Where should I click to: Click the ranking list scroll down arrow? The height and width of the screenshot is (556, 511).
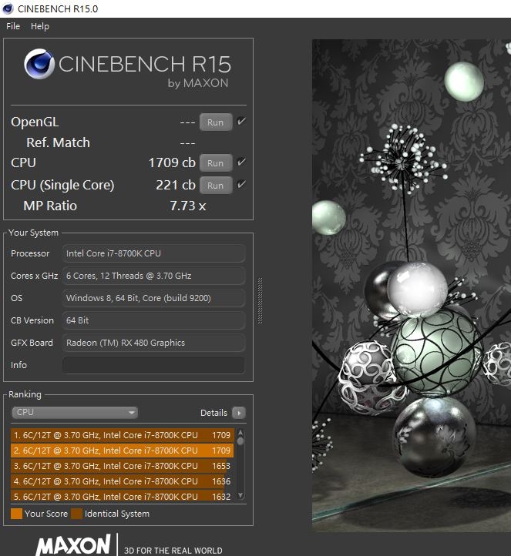240,495
